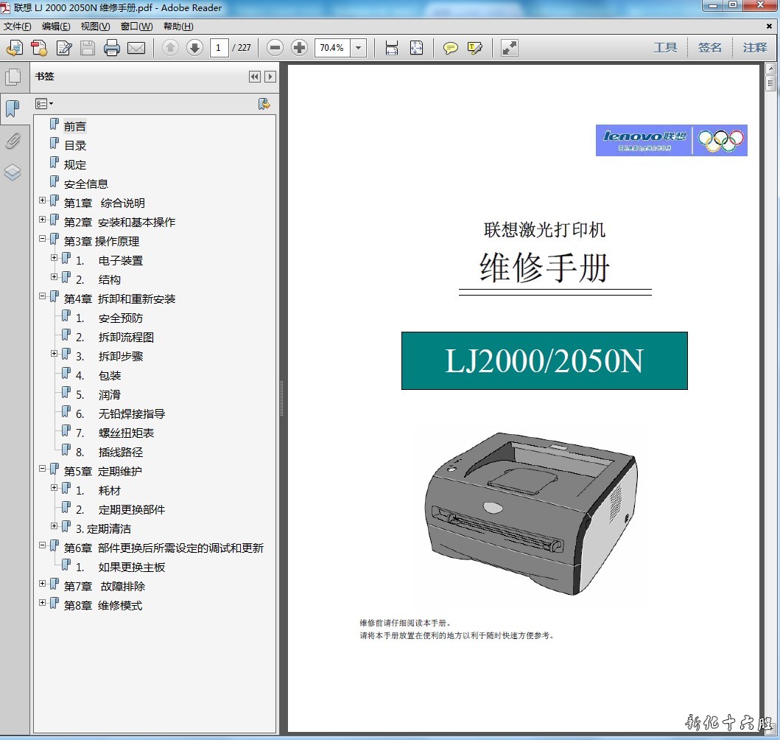
Task: Go to next page with down arrow
Action: click(x=194, y=48)
